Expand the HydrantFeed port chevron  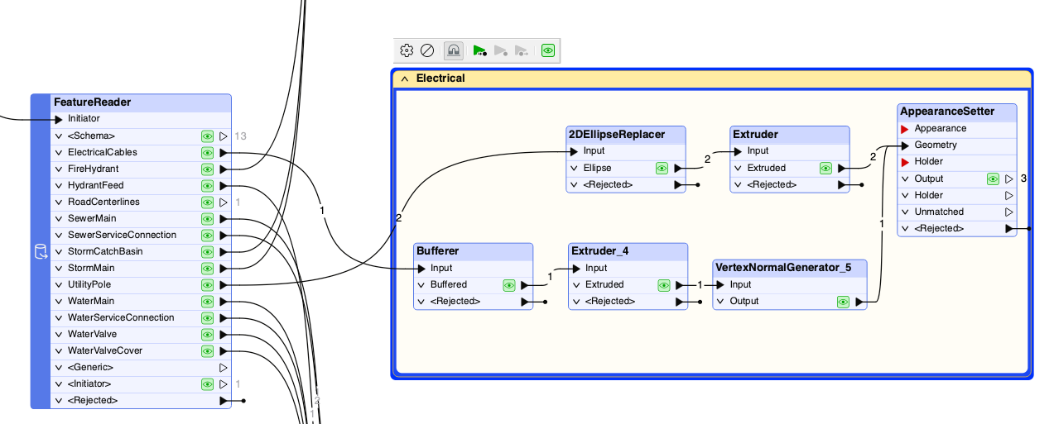point(59,185)
